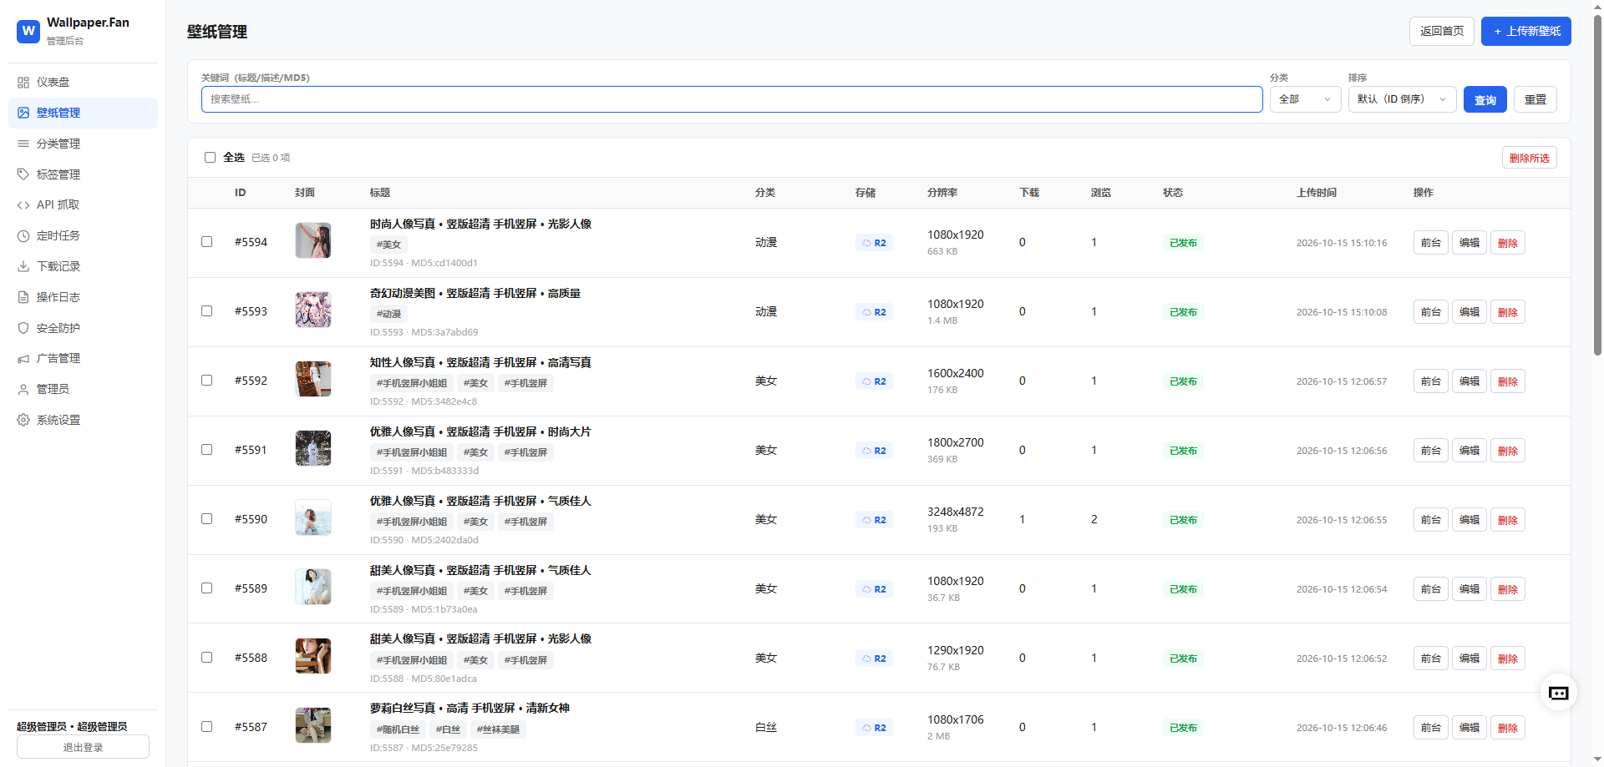Click the download icon beside 下载记录
The height and width of the screenshot is (767, 1604).
tap(23, 266)
